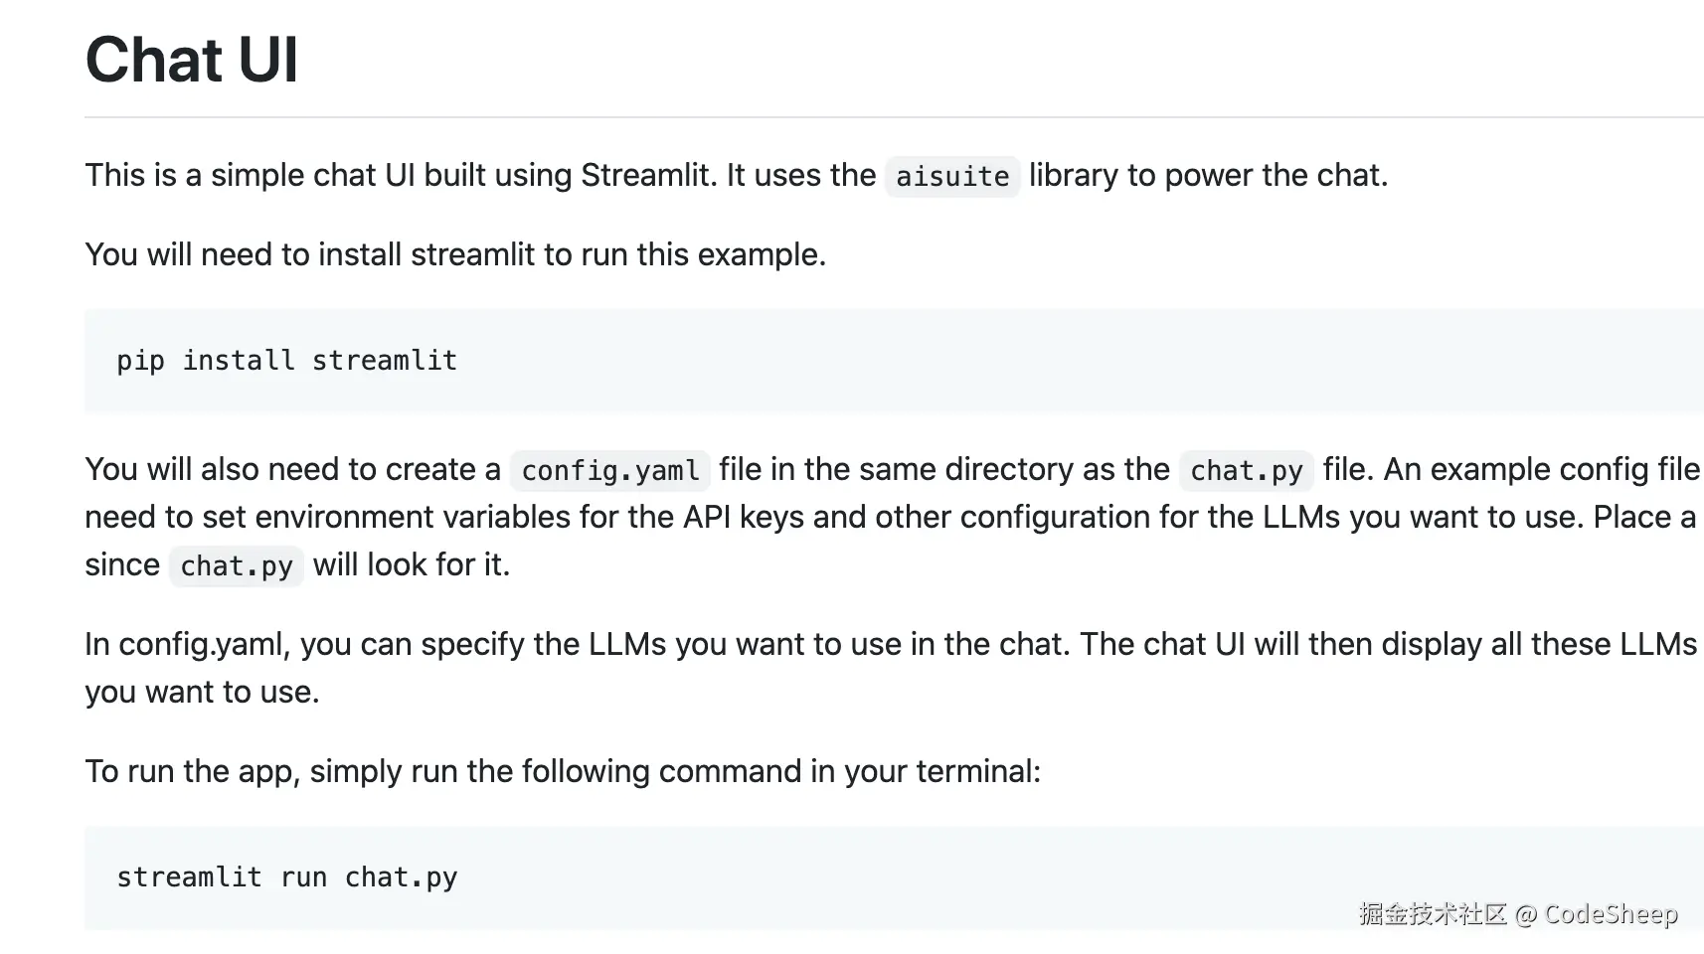Click the "You will also need to create a" text
Screen dimensions: 1704x954
(292, 470)
